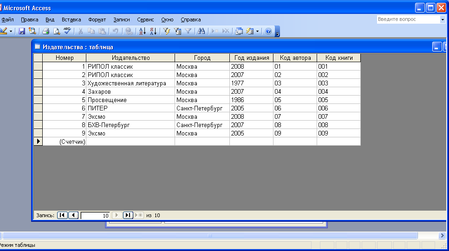Screen dimensions: 449x251
Task: Open the Вид menu
Action: (x=50, y=20)
